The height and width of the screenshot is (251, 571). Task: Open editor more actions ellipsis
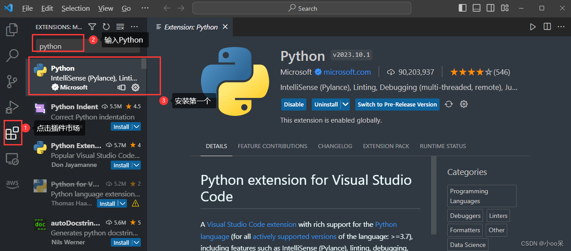pos(561,27)
